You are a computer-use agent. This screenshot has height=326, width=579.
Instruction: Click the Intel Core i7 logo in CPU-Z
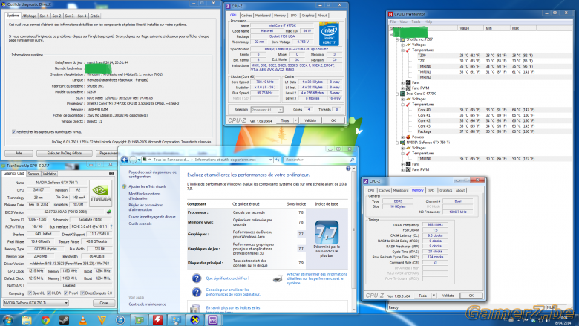329,34
